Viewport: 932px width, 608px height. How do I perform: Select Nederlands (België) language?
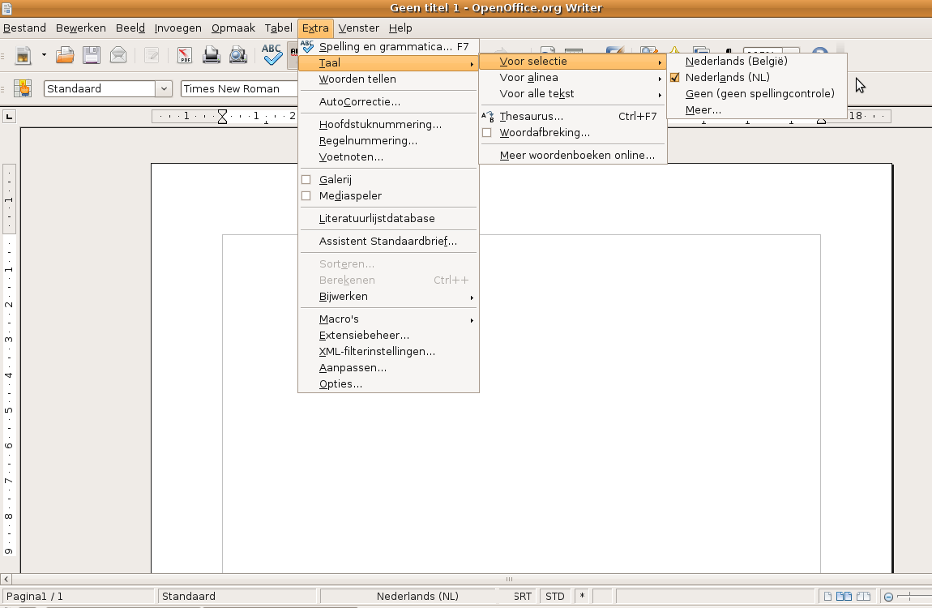pos(756,62)
